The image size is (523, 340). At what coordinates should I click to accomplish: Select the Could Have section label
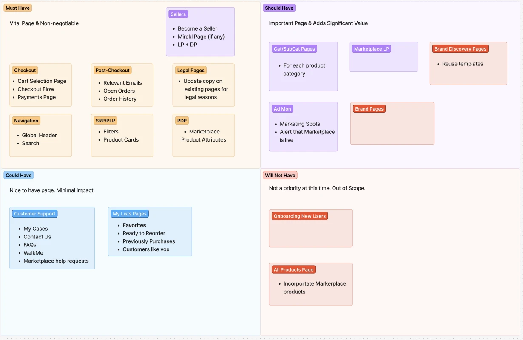19,175
